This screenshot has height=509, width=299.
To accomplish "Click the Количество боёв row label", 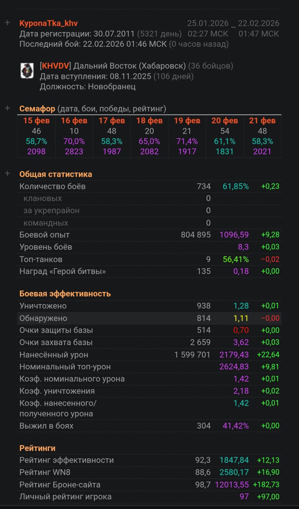I will (53, 186).
